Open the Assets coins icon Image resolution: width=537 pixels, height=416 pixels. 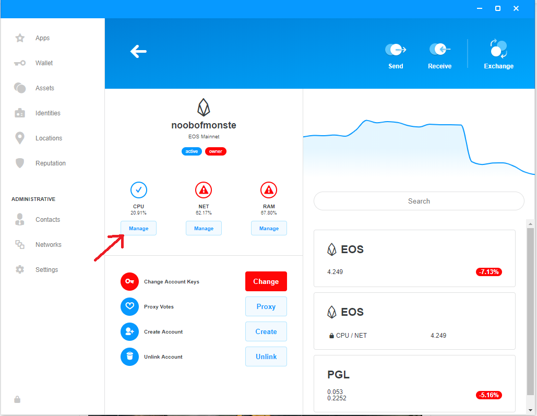pos(20,88)
